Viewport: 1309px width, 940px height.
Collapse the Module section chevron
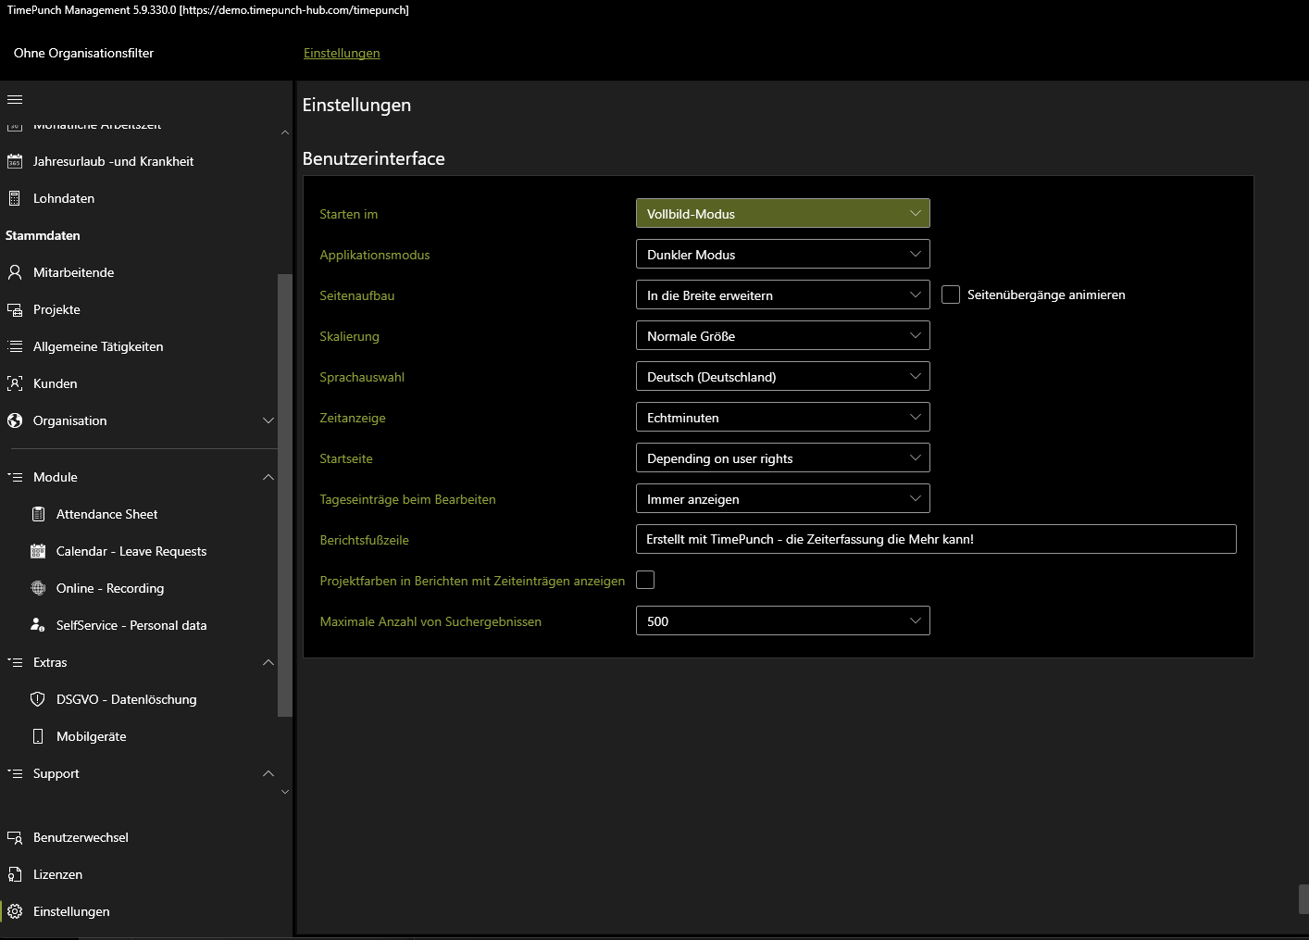pyautogui.click(x=268, y=477)
